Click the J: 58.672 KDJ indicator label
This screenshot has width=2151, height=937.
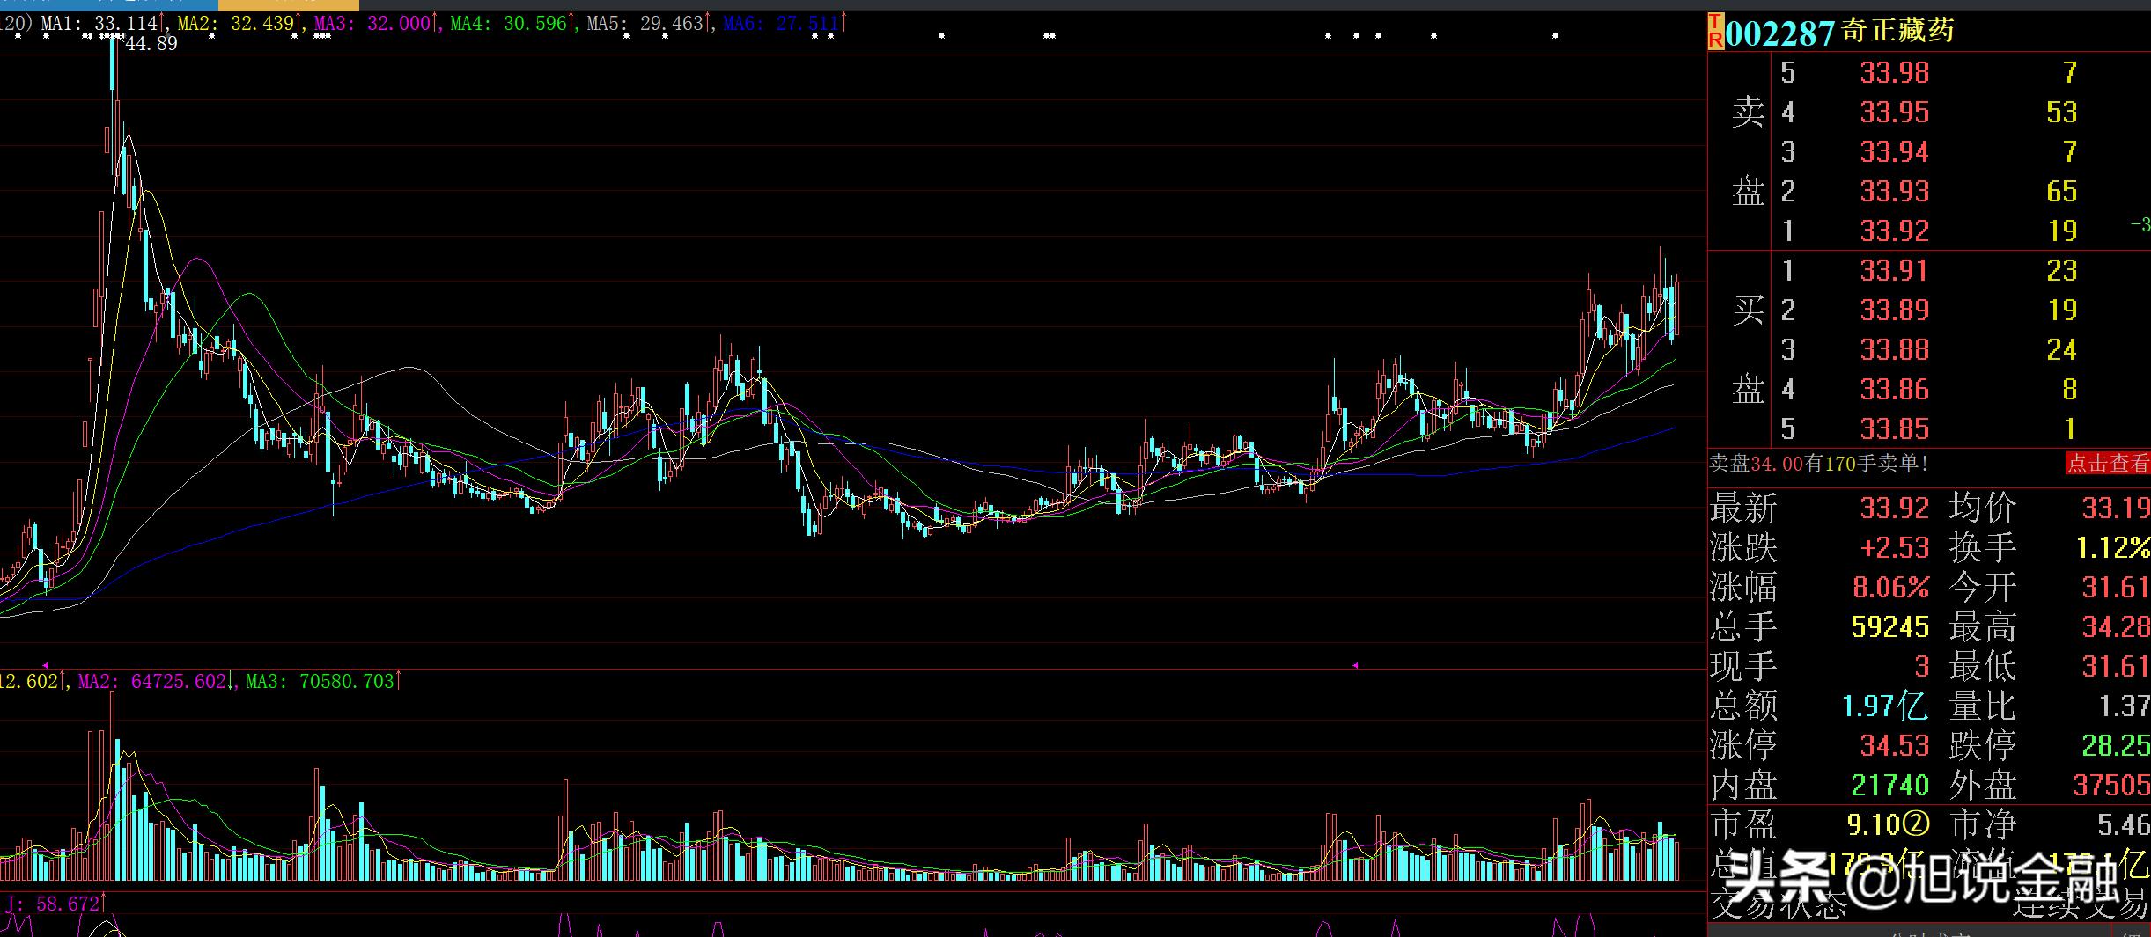pyautogui.click(x=53, y=904)
